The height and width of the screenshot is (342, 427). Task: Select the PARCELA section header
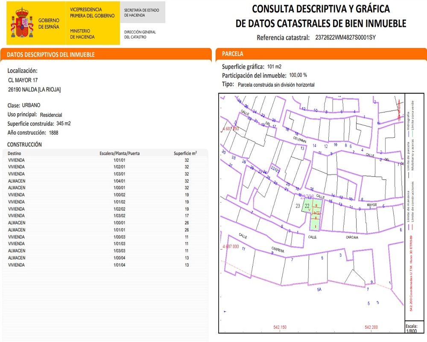(x=233, y=54)
